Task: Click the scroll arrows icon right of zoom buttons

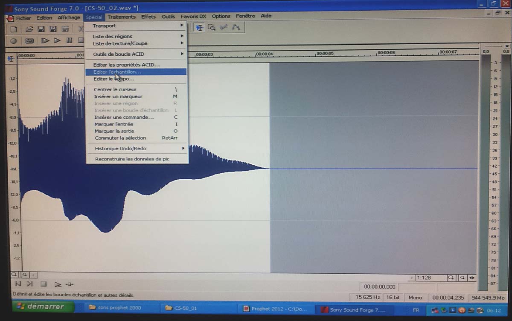Action: pos(472,278)
